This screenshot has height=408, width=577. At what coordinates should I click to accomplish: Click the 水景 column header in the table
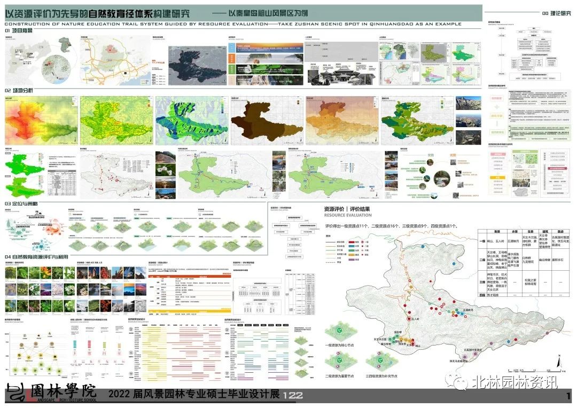tap(514, 232)
